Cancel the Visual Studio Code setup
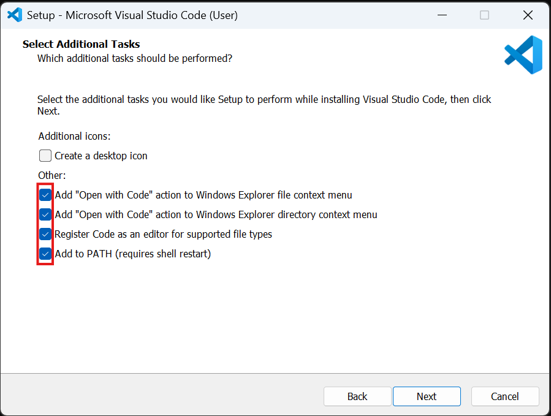 coord(505,396)
